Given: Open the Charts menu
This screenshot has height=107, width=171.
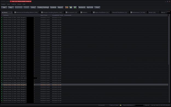Looking at the screenshot, I should point(19,4).
